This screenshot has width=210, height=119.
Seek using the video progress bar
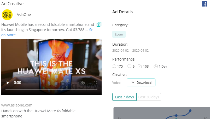point(51,90)
